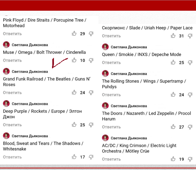Click Ответить under Скорпионс / Slade comment
The width and height of the screenshot is (196, 170).
click(111, 36)
